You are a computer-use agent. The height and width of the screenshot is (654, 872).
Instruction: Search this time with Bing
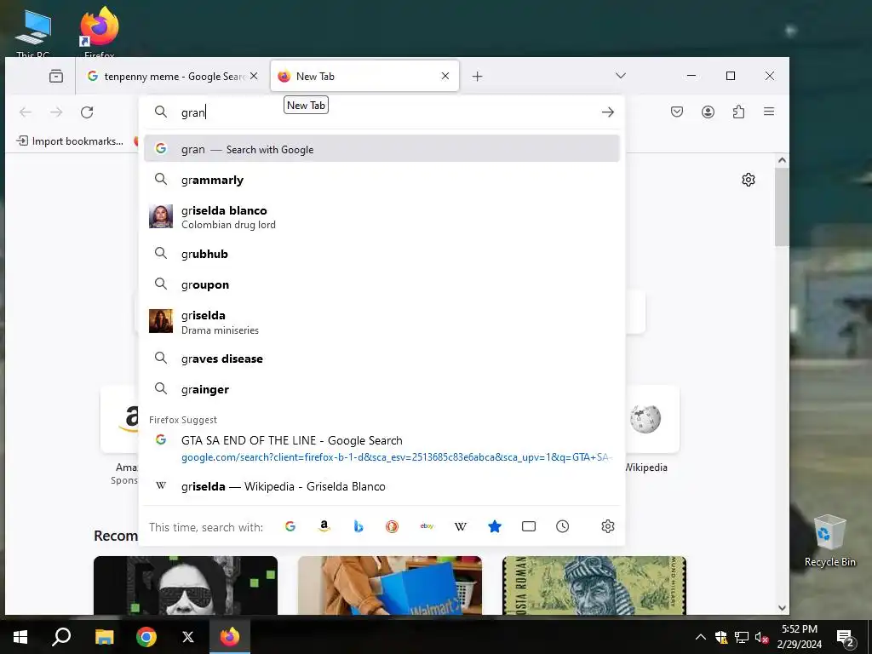[x=359, y=526]
